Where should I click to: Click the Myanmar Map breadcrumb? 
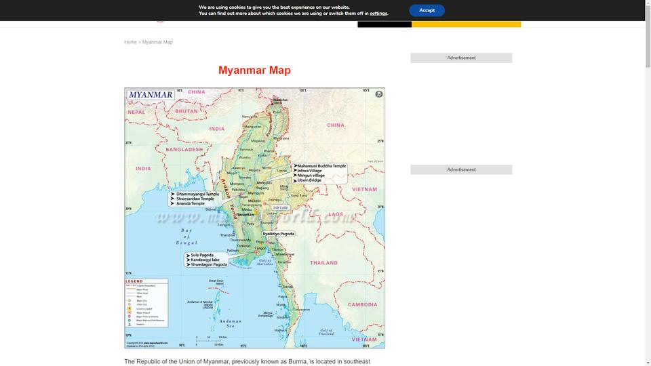pyautogui.click(x=157, y=42)
